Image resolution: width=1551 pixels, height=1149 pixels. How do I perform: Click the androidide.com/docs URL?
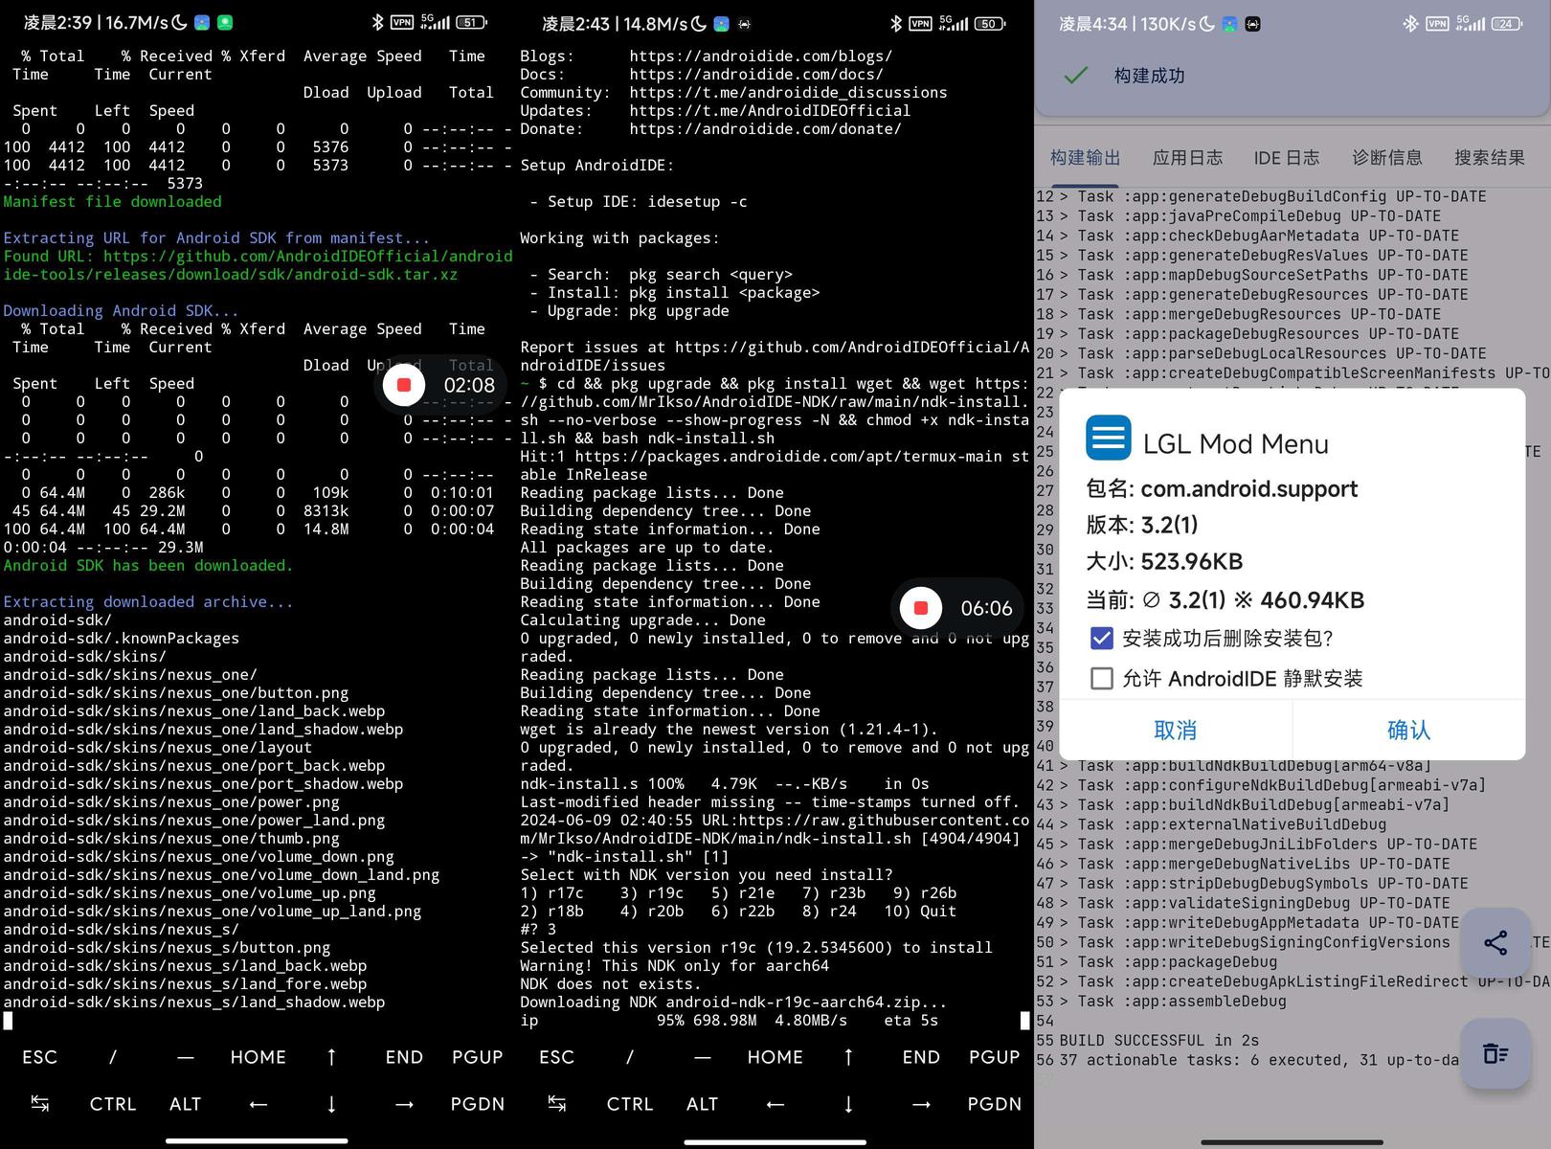(756, 75)
